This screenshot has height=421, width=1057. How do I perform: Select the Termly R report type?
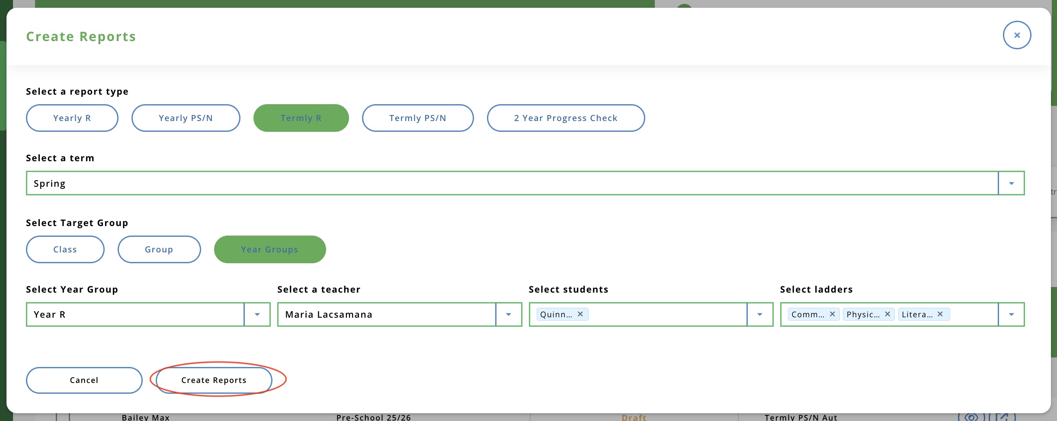(301, 118)
